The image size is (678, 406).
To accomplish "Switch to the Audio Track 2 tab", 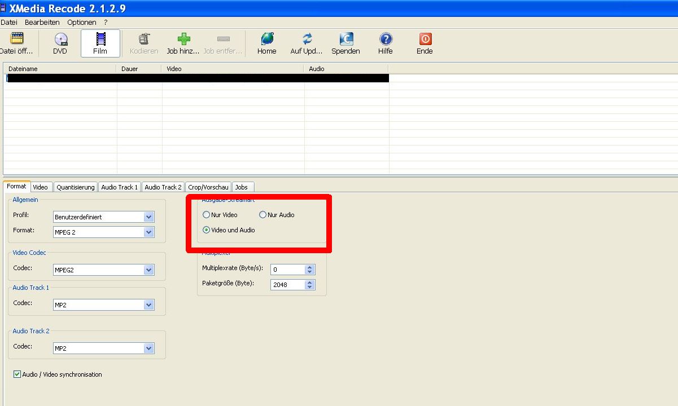I will [163, 187].
